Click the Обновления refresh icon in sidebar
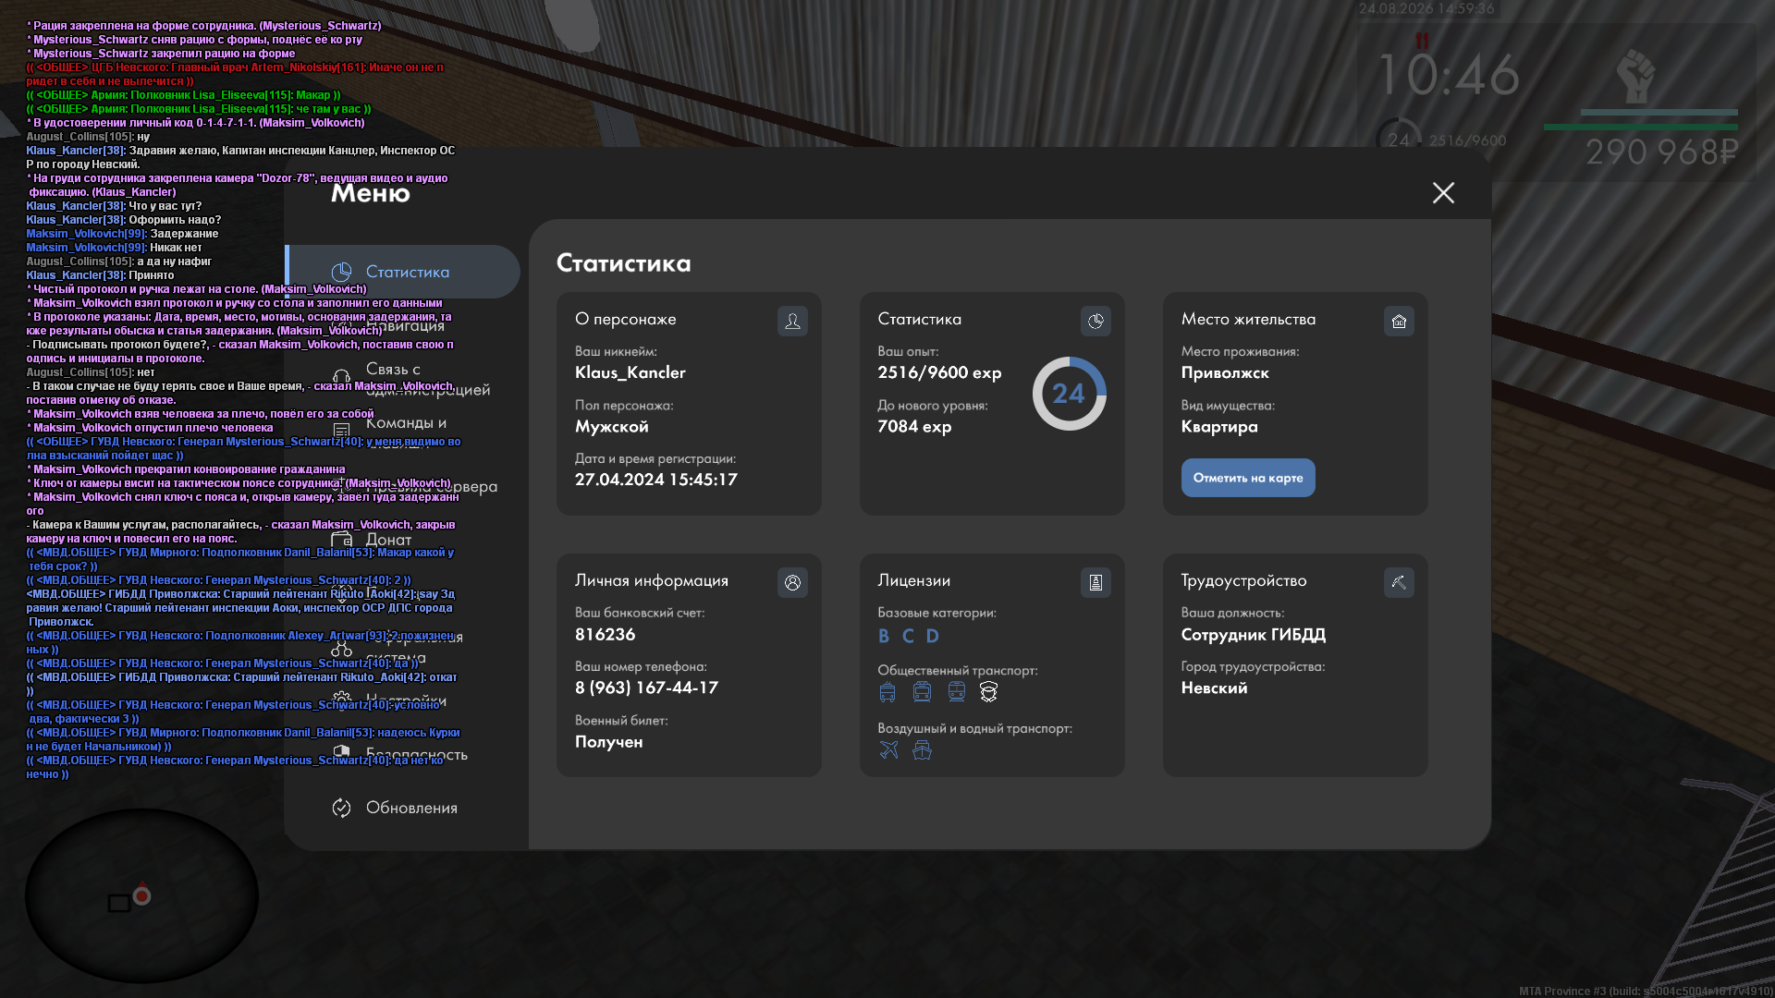The height and width of the screenshot is (998, 1775). point(341,808)
